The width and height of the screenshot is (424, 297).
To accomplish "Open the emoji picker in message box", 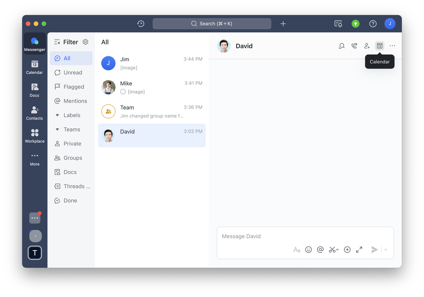I will click(x=308, y=250).
